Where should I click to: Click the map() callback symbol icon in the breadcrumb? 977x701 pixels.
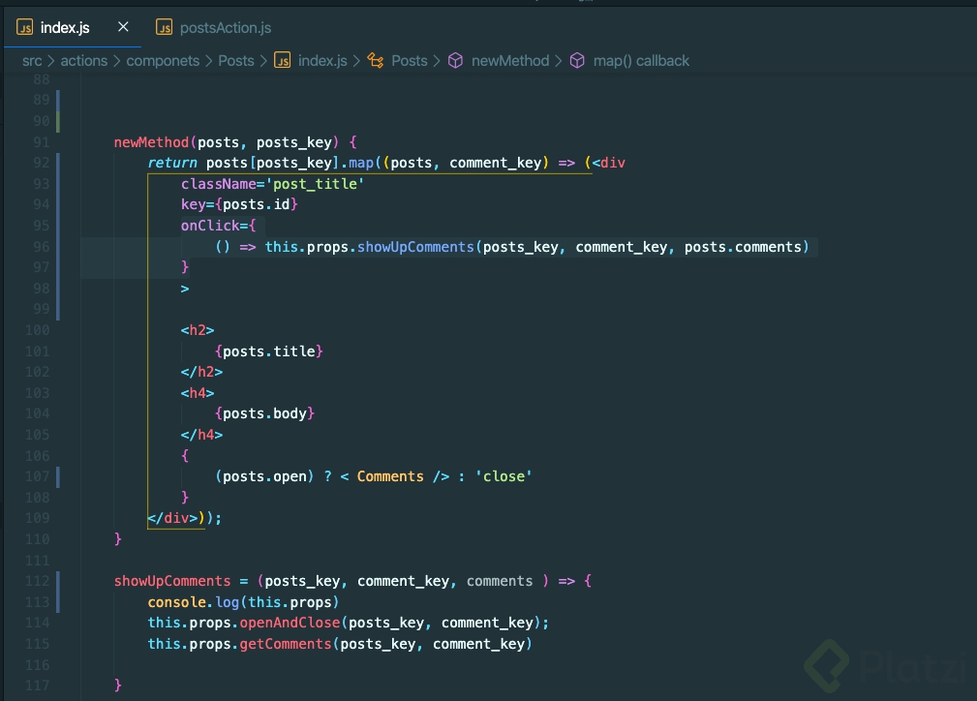tap(577, 60)
